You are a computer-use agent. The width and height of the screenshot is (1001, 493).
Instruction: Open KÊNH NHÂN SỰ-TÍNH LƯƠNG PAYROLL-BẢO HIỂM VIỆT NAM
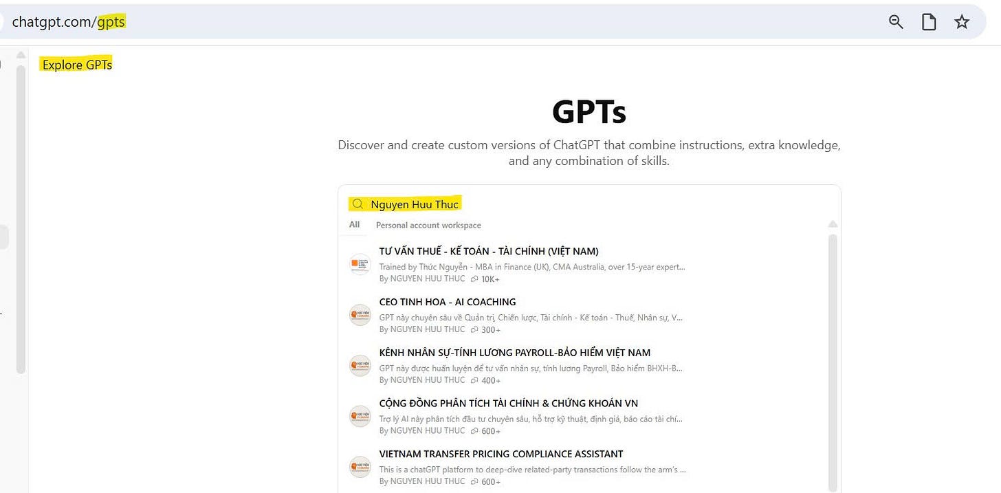coord(515,353)
